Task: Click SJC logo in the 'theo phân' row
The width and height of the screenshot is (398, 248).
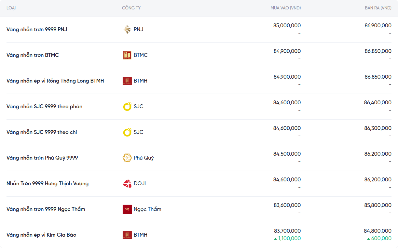Action: click(x=127, y=107)
